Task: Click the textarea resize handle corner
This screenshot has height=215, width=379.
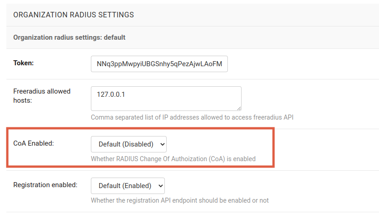Action: [239, 108]
